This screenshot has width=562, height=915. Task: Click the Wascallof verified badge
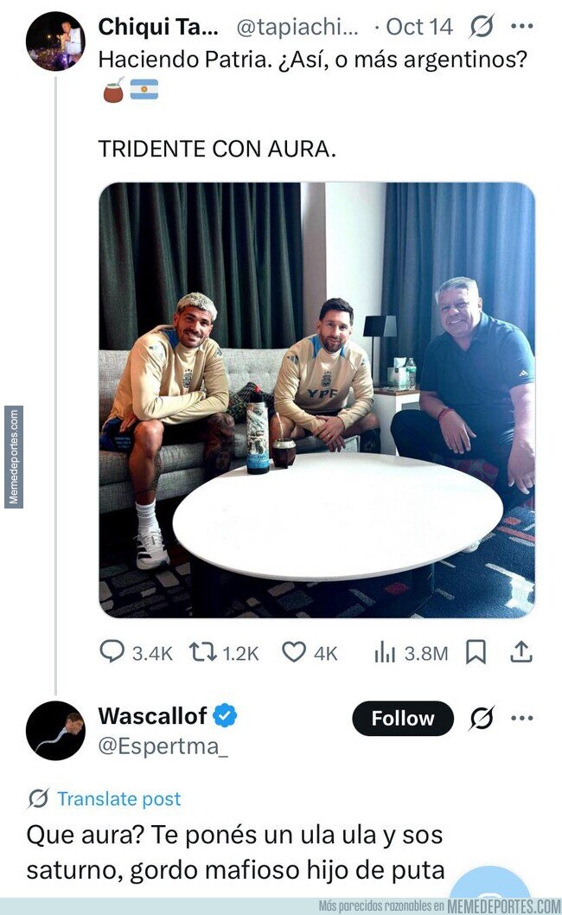point(225,715)
